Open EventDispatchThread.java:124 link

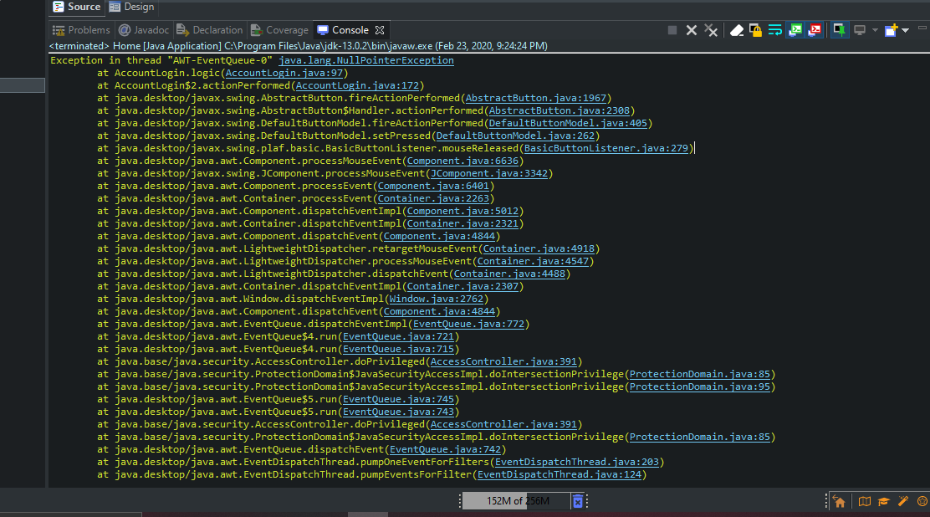pyautogui.click(x=560, y=474)
